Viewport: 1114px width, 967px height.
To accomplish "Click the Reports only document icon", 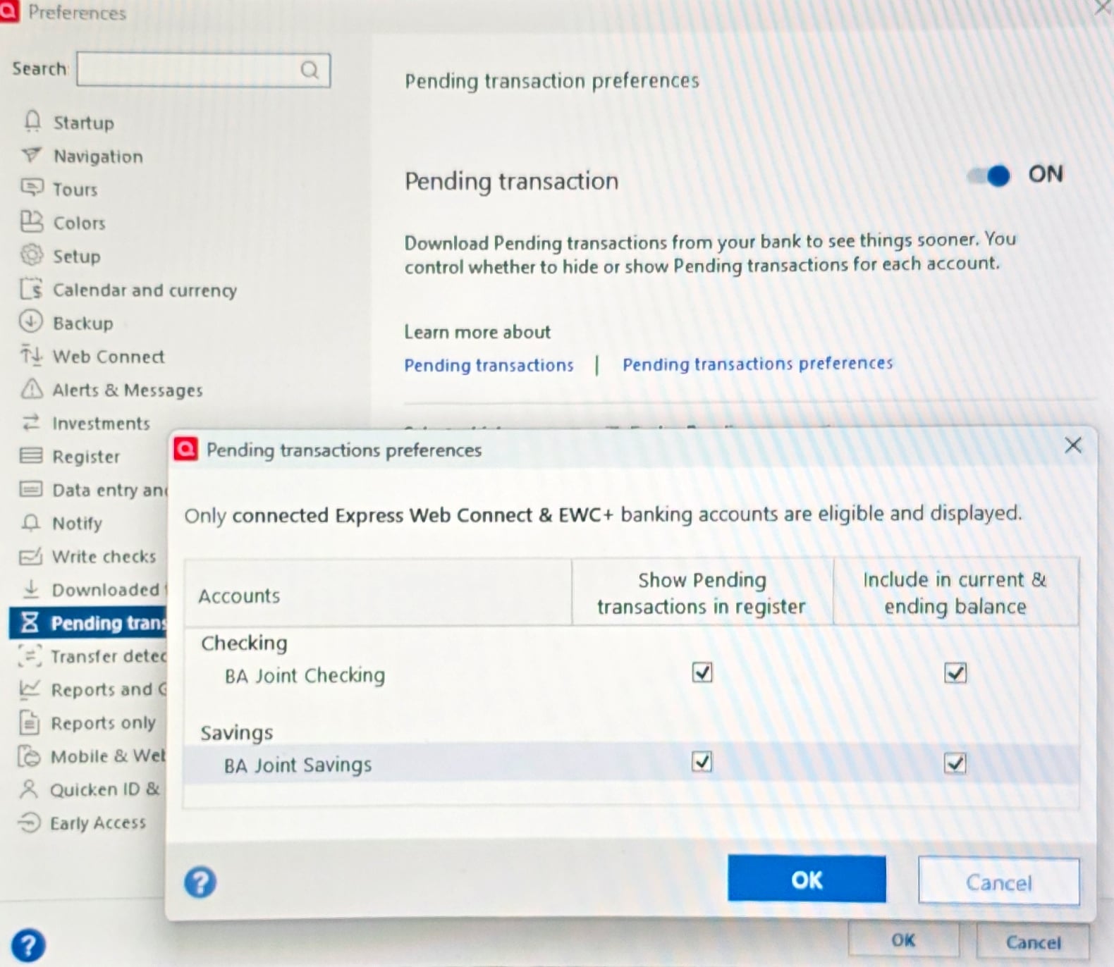I will (30, 722).
